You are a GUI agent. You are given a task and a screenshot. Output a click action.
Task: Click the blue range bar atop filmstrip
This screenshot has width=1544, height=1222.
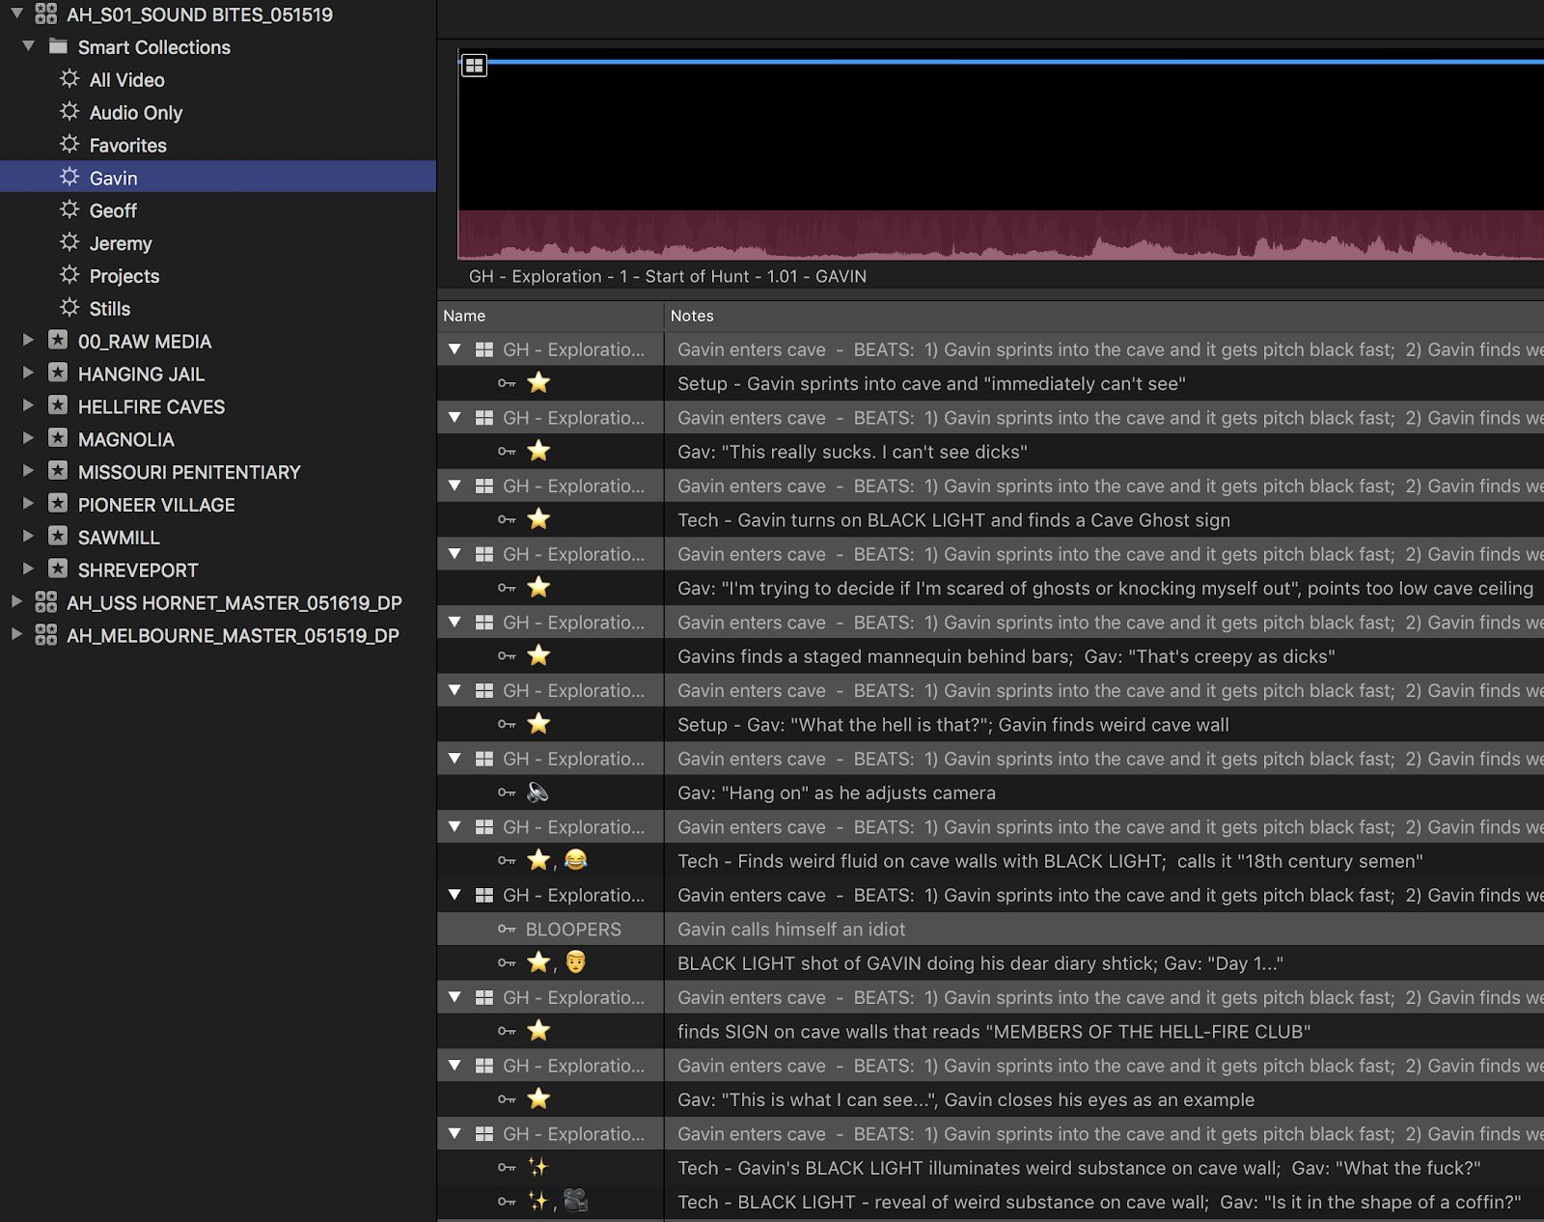click(x=1015, y=62)
